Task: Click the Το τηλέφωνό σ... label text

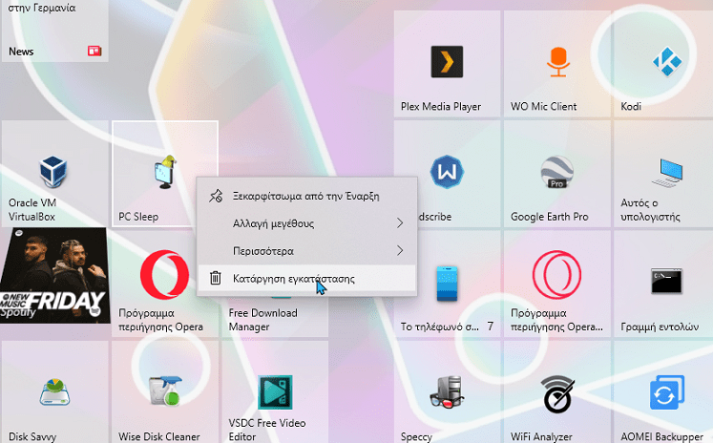Action: pos(439,327)
